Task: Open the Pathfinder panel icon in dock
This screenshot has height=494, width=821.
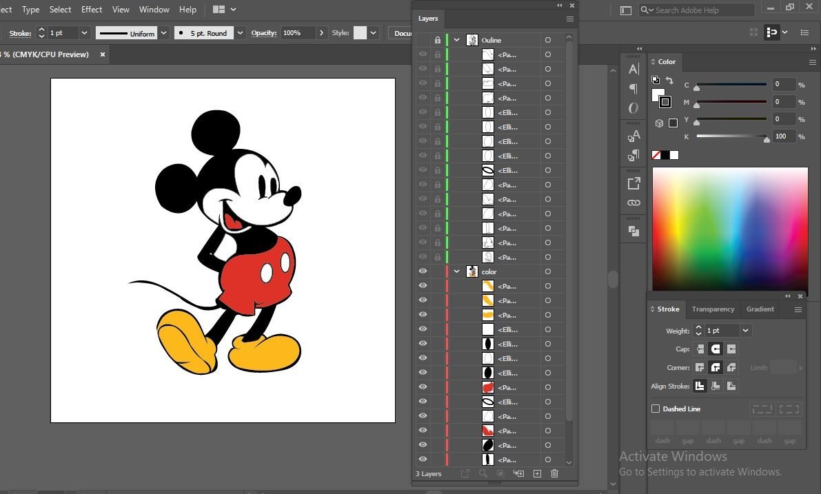Action: 634,231
